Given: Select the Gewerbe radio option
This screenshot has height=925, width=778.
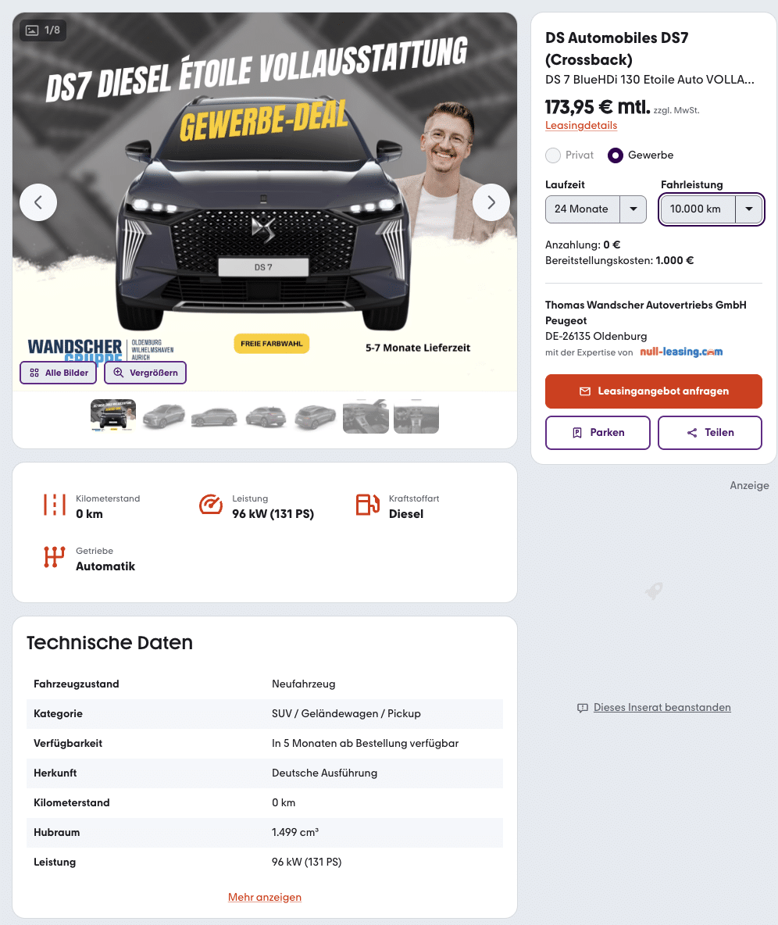Looking at the screenshot, I should (x=616, y=155).
